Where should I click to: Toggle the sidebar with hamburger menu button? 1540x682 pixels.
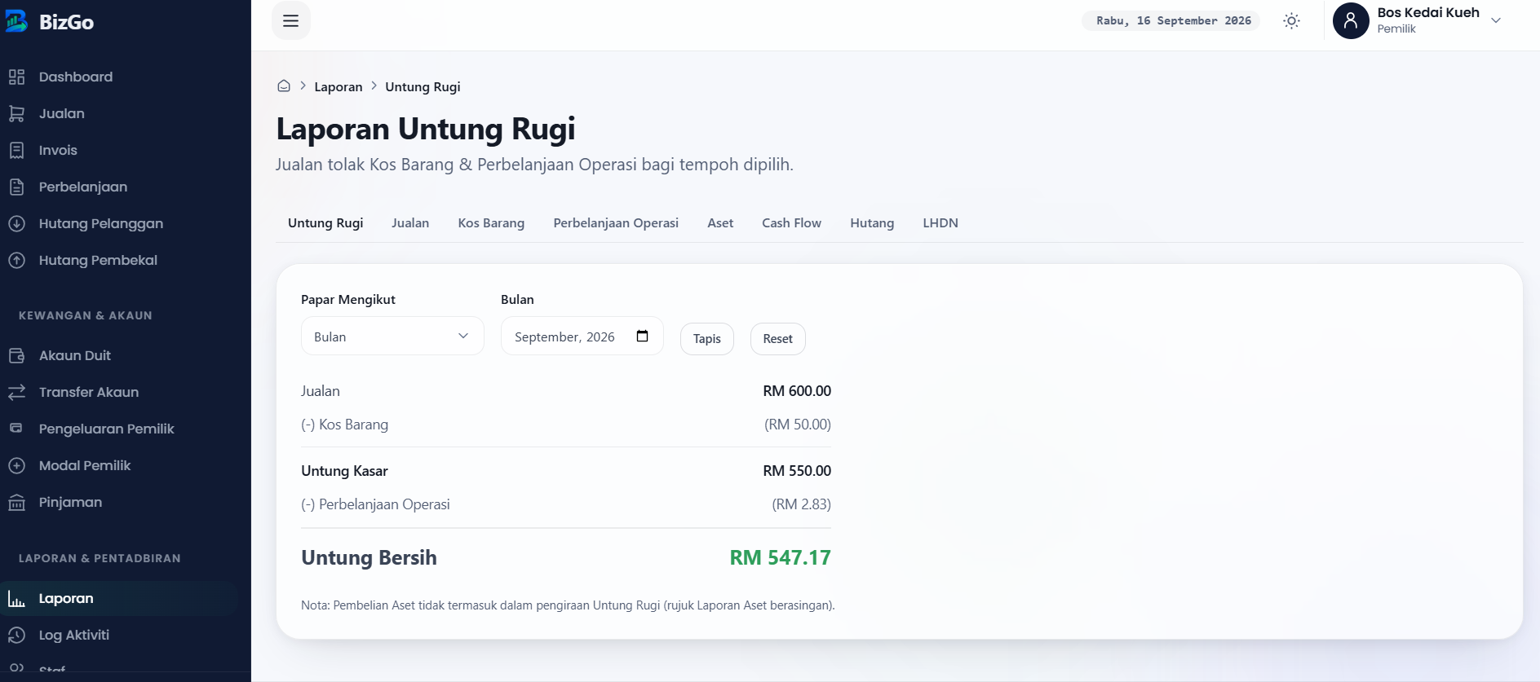291,21
